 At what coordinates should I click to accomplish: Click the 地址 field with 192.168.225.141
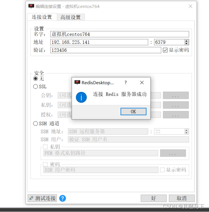click(x=99, y=42)
